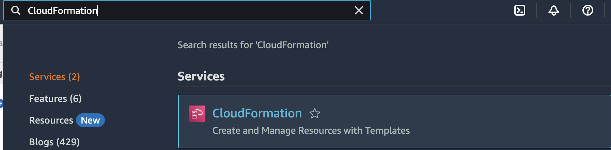Viewport: 611px width, 150px height.
Task: Click the pink CloudFormation service icon
Action: tap(197, 114)
